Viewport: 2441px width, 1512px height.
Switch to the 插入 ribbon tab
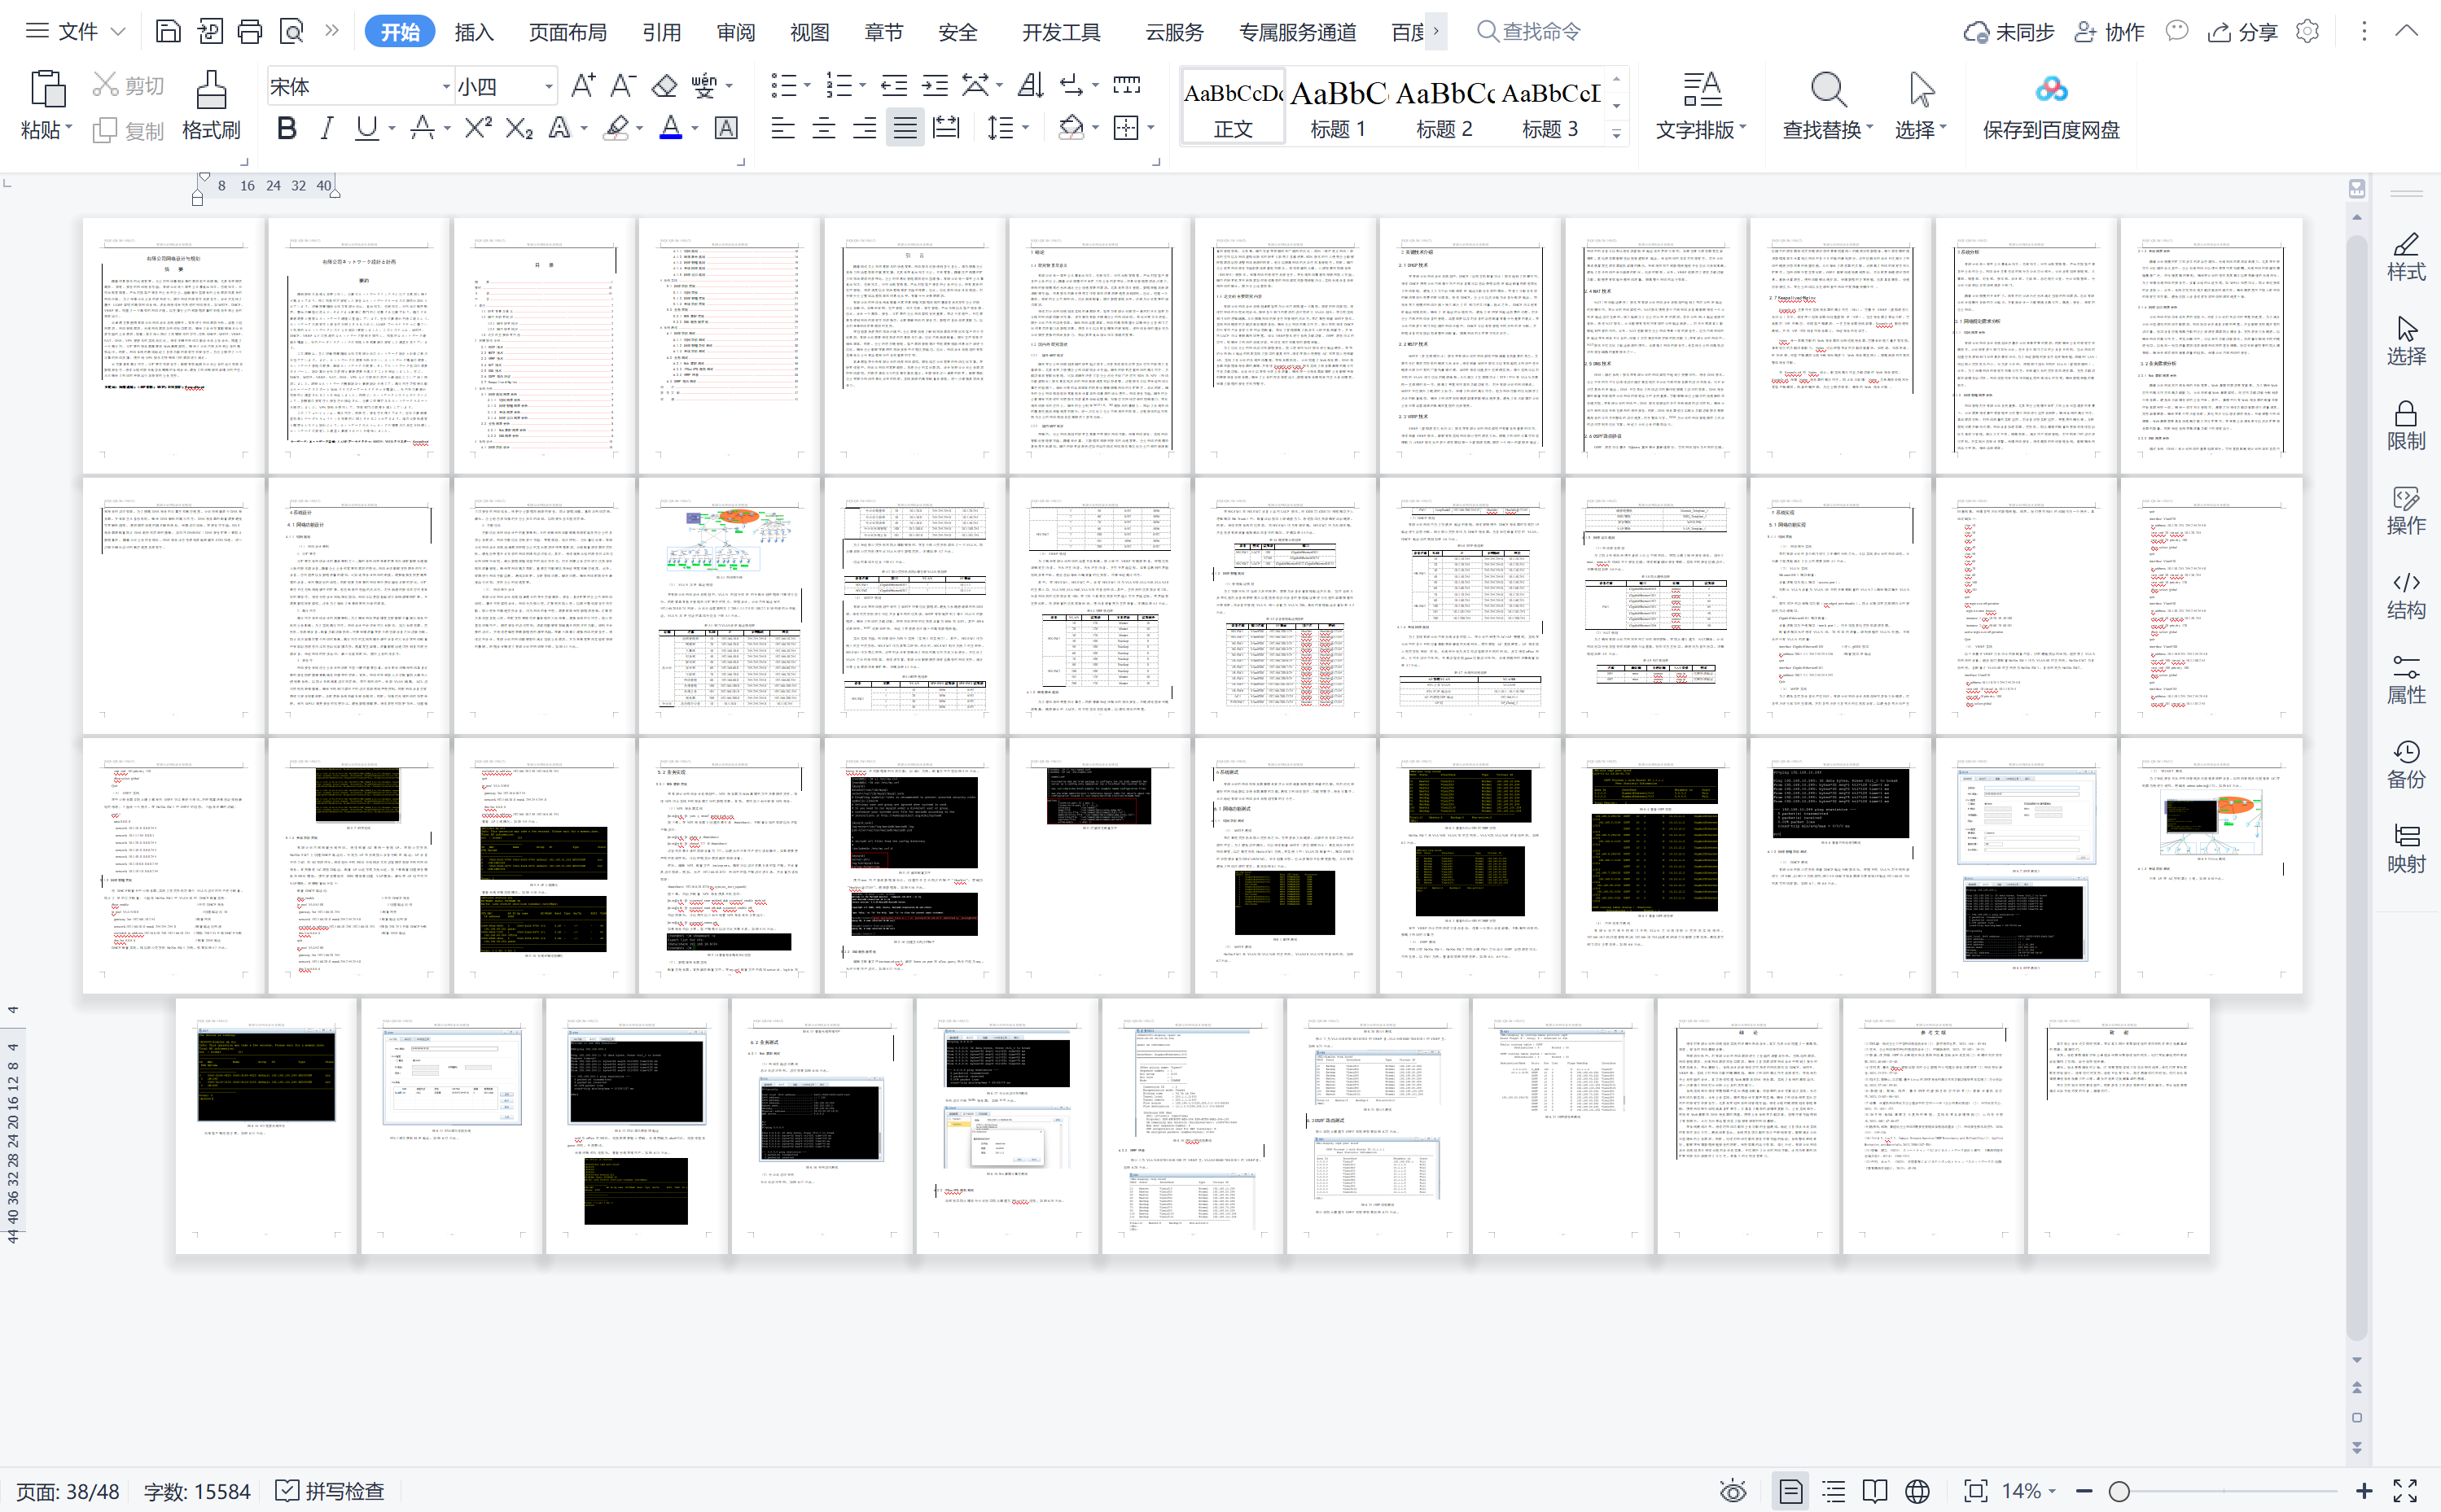coord(473,32)
